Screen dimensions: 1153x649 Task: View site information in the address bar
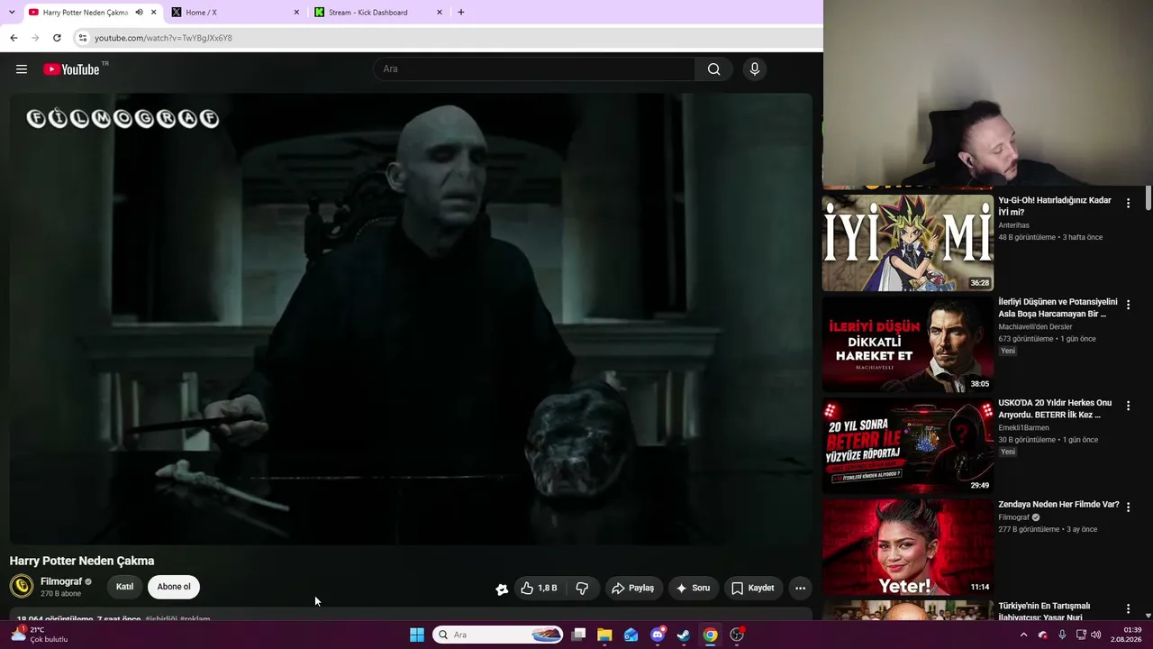pyautogui.click(x=83, y=38)
